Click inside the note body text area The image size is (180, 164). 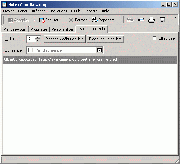[90, 109]
